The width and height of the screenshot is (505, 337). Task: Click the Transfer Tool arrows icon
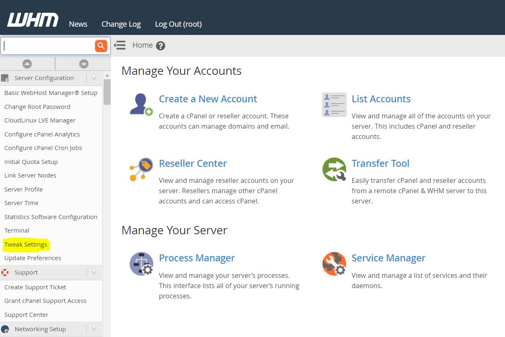[334, 169]
